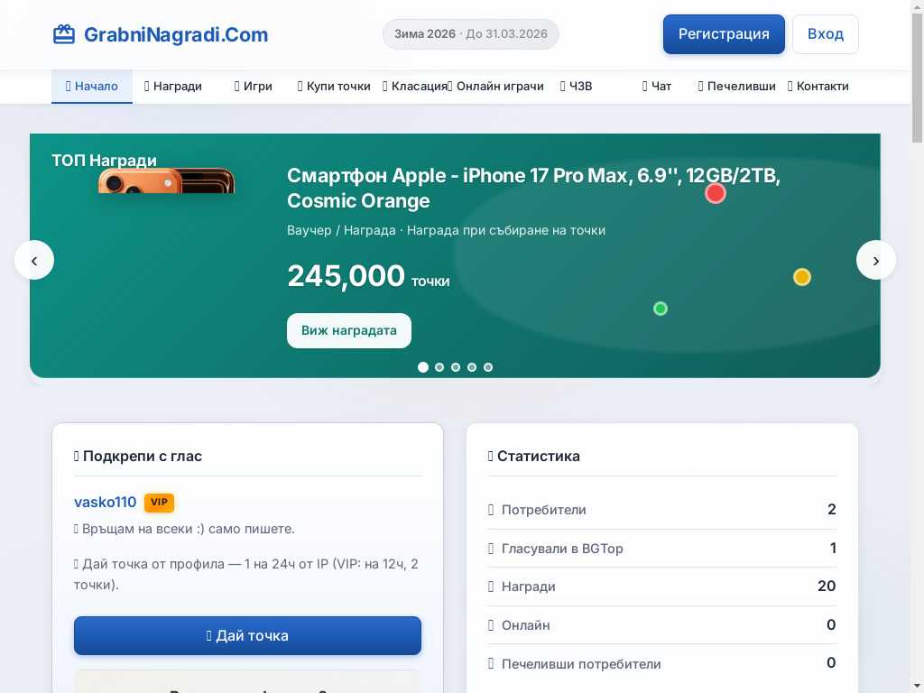The width and height of the screenshot is (924, 693).
Task: Select the fifth carousel indicator dot
Action: [488, 367]
